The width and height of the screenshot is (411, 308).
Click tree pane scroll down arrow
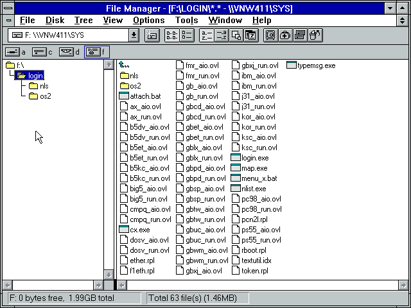click(x=109, y=275)
